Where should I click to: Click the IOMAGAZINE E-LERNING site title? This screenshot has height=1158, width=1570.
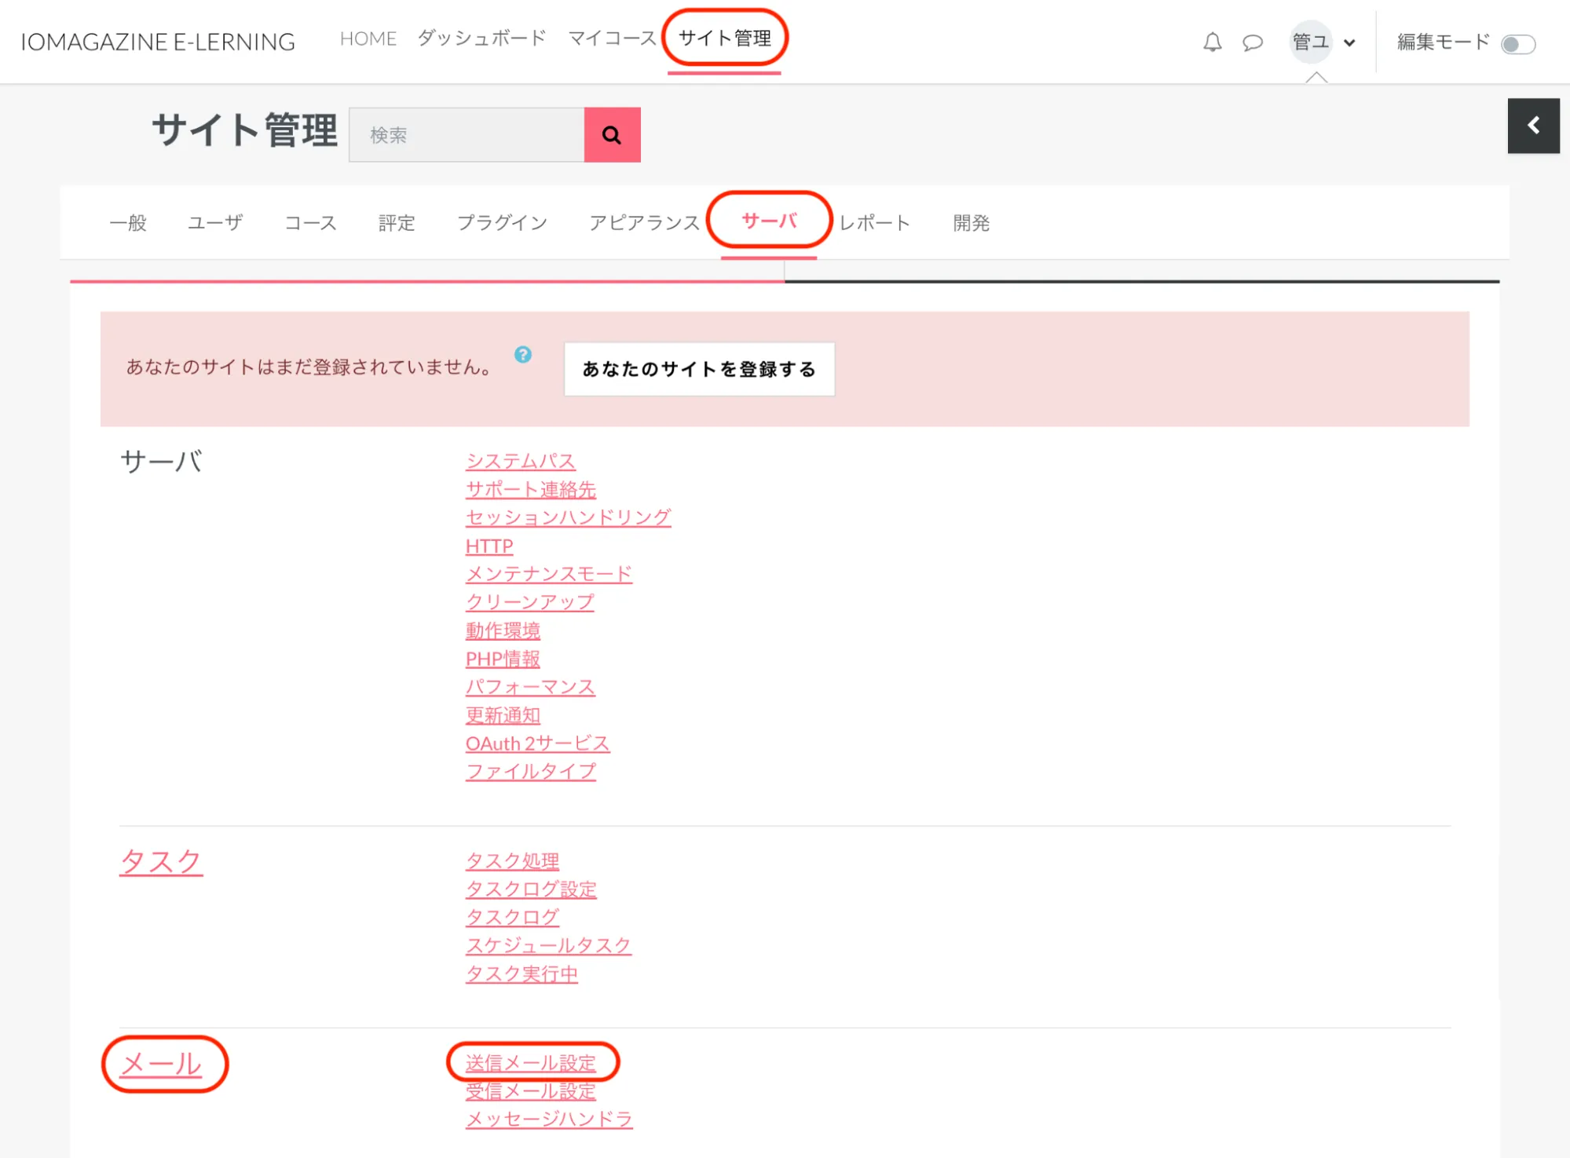tap(158, 42)
